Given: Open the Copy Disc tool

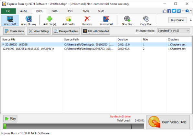Looking at the screenshot, I should point(146,20).
